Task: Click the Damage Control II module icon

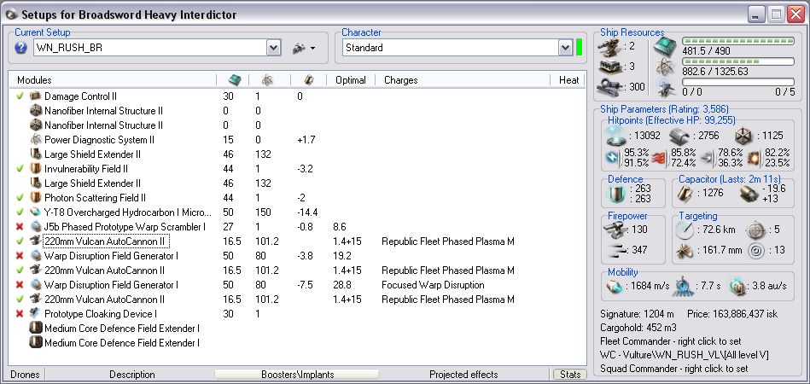Action: pos(36,96)
